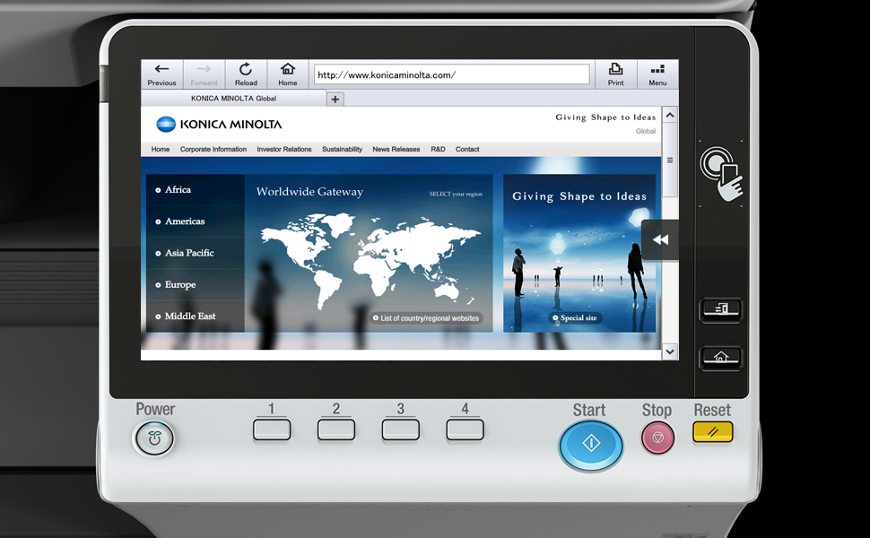The height and width of the screenshot is (538, 870).
Task: Click the Giving Shape to Ideas banner image
Action: point(579,254)
